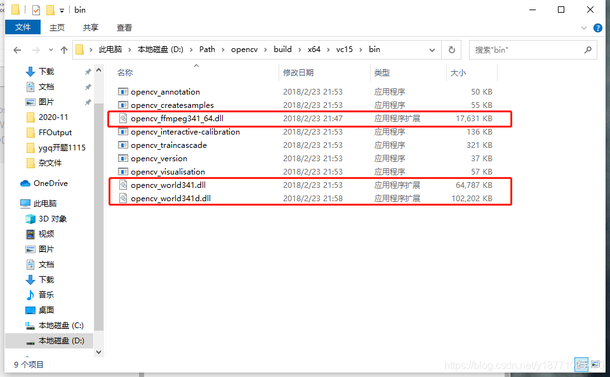
Task: Expand the ribbon with chevron
Action: tap(583, 28)
